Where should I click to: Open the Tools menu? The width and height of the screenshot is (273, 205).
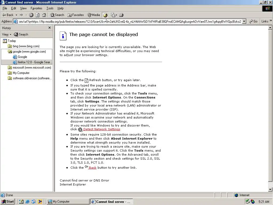click(x=50, y=8)
